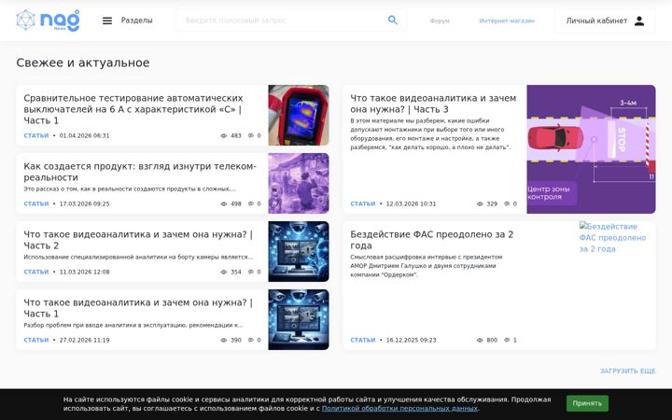Click the comments icon on the 01.04.2026 article
Screen dimensions: 672x420
pyautogui.click(x=251, y=135)
